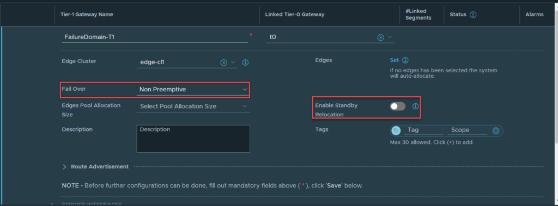Click the Alarms column header
Image resolution: width=558 pixels, height=206 pixels.
pos(535,15)
